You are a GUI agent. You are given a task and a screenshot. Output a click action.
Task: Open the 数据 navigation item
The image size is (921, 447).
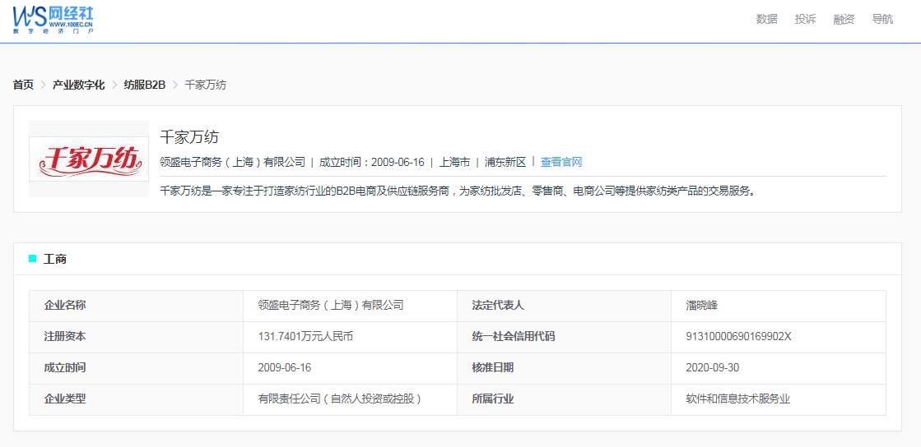pyautogui.click(x=766, y=19)
